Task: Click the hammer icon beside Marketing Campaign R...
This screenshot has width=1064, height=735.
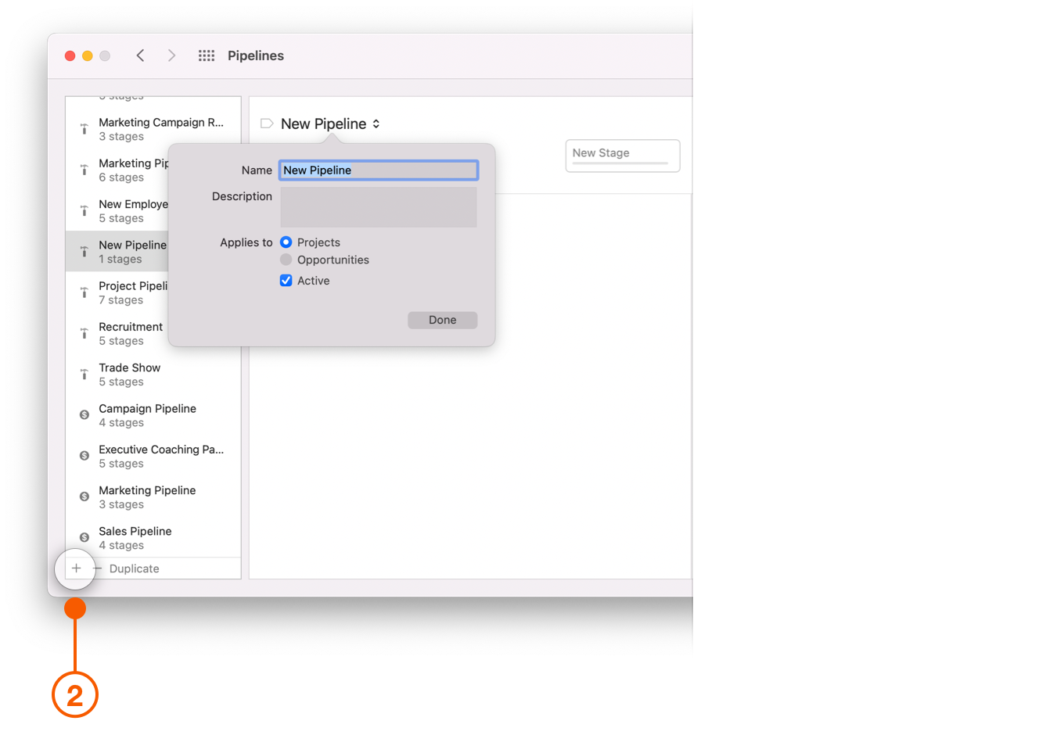Action: click(84, 128)
